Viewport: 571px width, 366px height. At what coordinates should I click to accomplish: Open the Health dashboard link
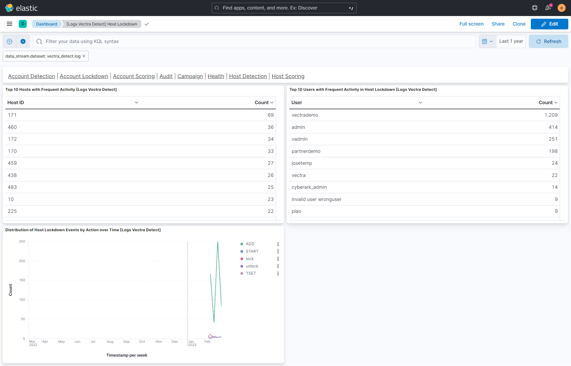pos(216,76)
